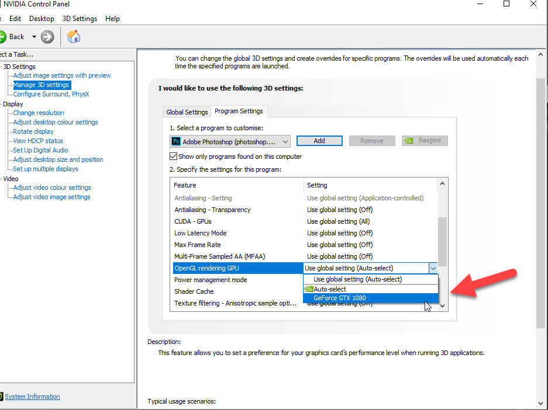This screenshot has height=410, width=548.
Task: Toggle Show only programs found on this computer
Action: click(x=173, y=157)
